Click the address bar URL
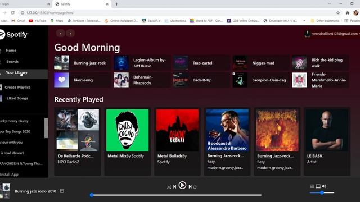This screenshot has width=360, height=202. pos(50,13)
